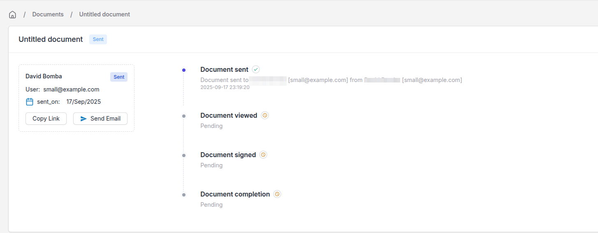Click the pending clock icon beside Document signed
Screen dimensions: 598x233
pyautogui.click(x=263, y=155)
